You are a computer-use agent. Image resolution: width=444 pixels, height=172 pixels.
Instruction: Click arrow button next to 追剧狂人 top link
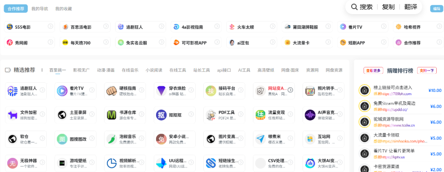point(161,26)
